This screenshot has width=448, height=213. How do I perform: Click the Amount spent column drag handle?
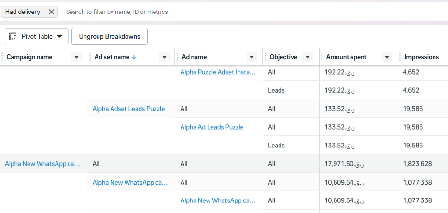tap(322, 57)
